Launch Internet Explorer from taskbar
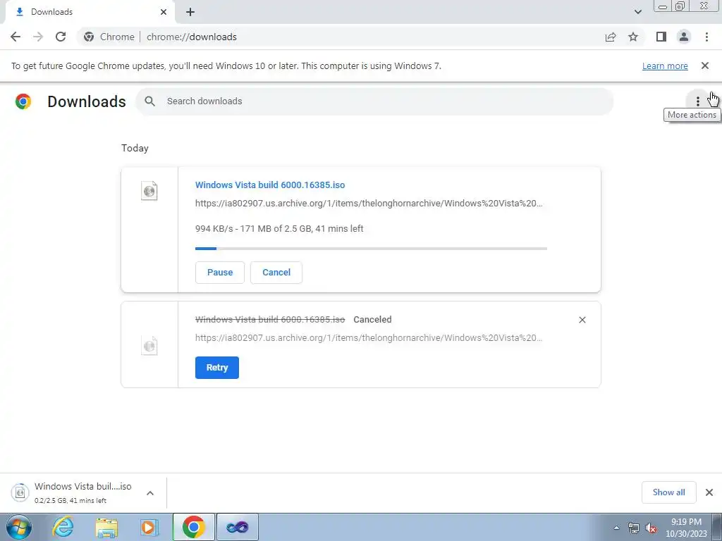The width and height of the screenshot is (722, 541). click(x=63, y=527)
